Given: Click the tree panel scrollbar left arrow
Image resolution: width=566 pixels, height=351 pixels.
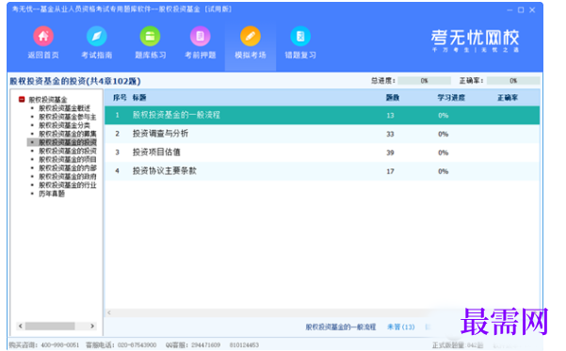Looking at the screenshot, I should [x=21, y=326].
